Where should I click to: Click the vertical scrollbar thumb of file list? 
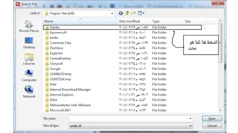[x=220, y=43]
